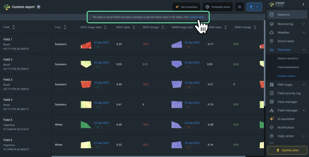Open Notification bell in sidebar
The image size is (309, 157).
(x=285, y=128)
